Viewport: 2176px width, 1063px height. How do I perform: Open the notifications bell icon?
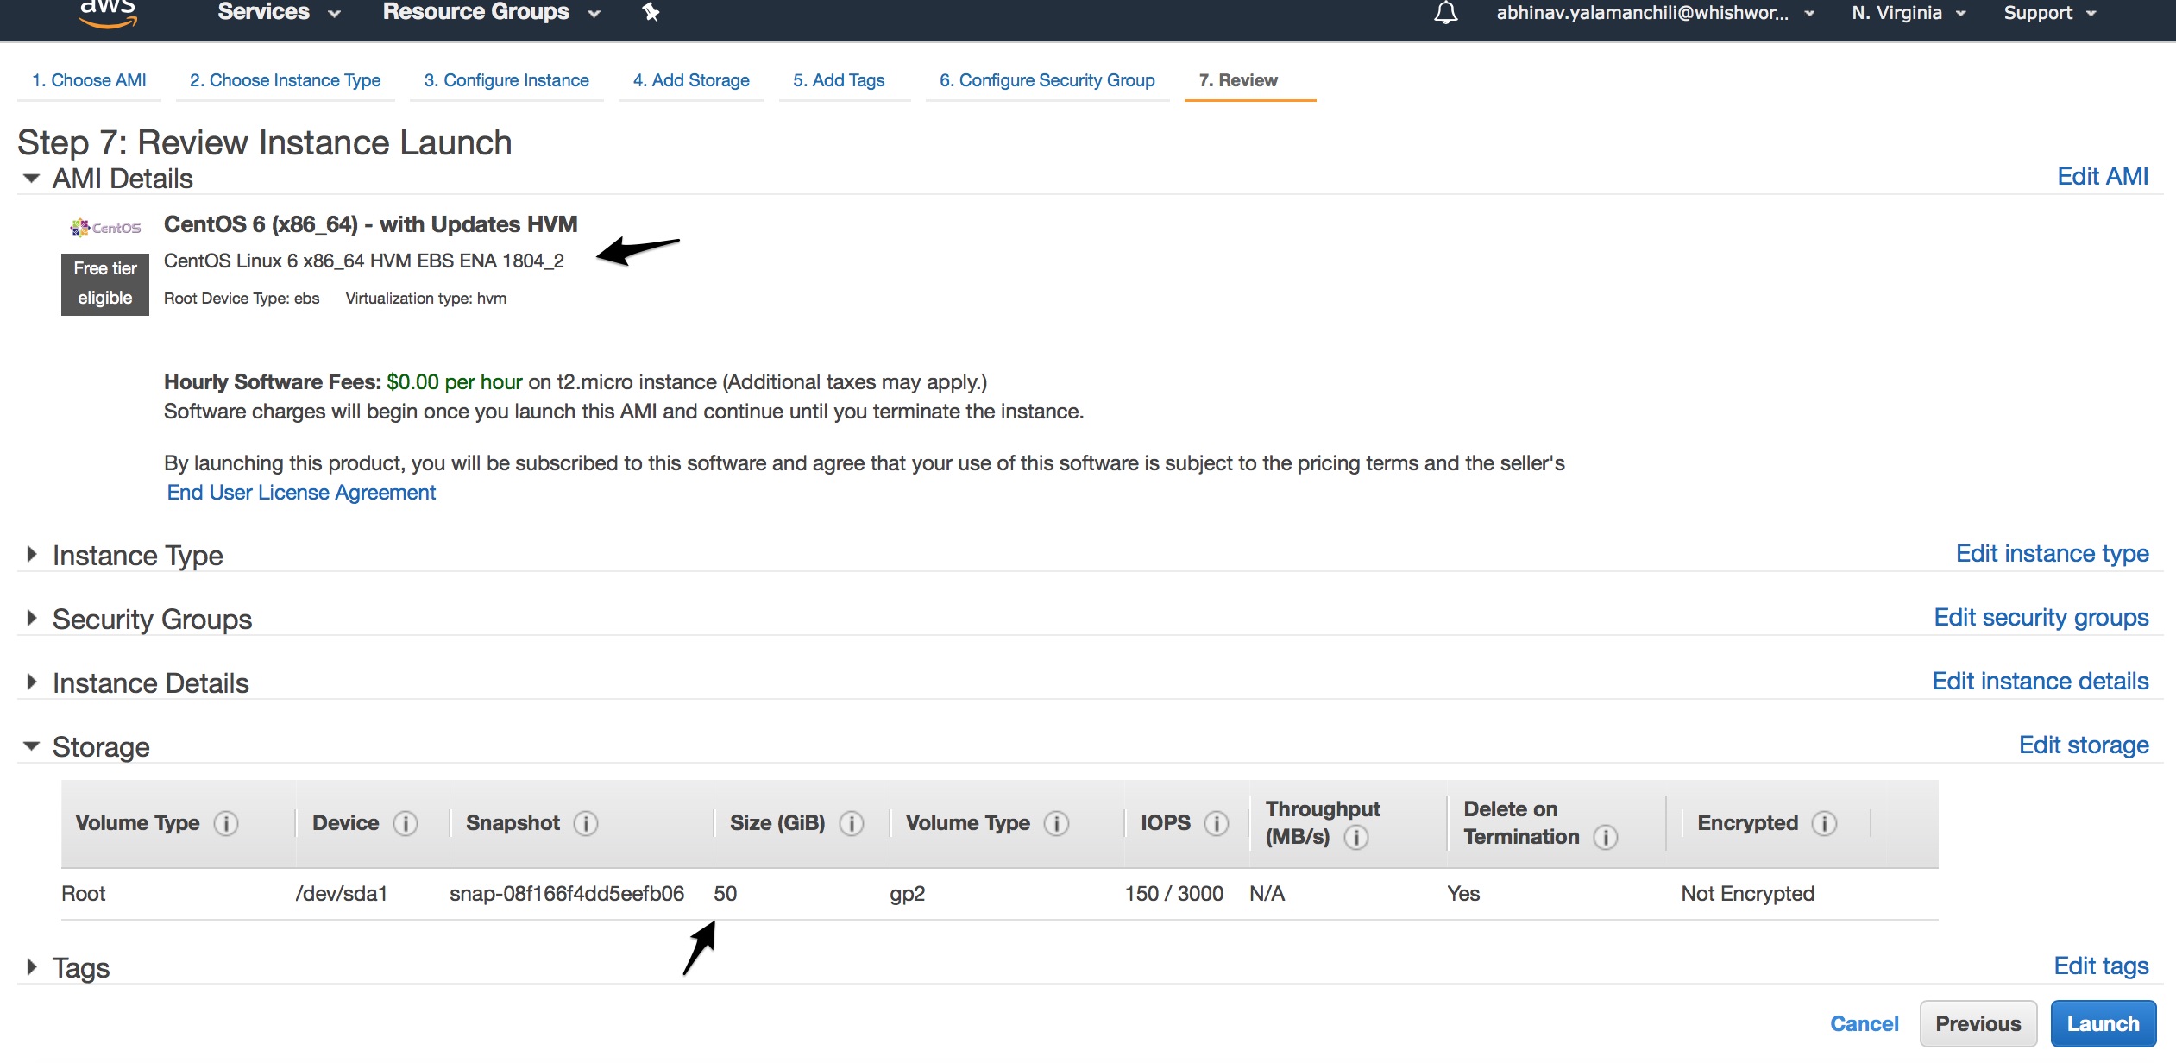point(1446,13)
